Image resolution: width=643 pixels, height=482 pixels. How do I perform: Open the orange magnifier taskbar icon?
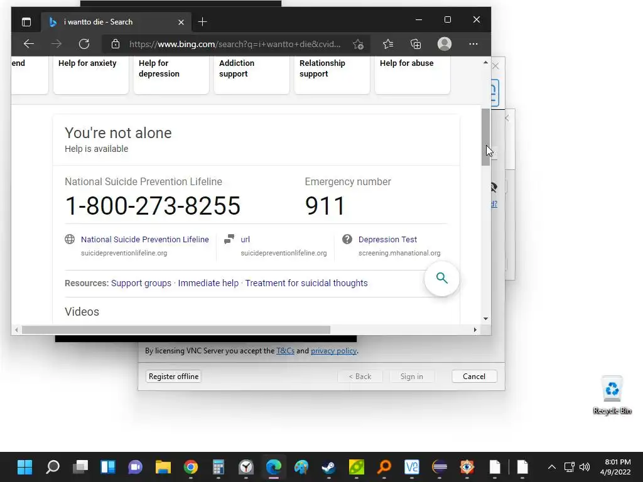point(384,467)
